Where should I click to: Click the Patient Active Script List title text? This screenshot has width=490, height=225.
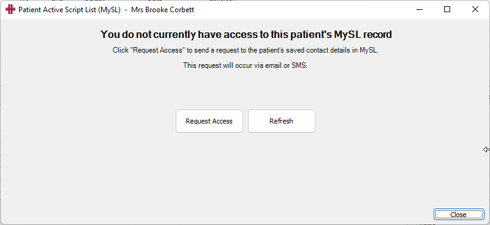coord(69,10)
